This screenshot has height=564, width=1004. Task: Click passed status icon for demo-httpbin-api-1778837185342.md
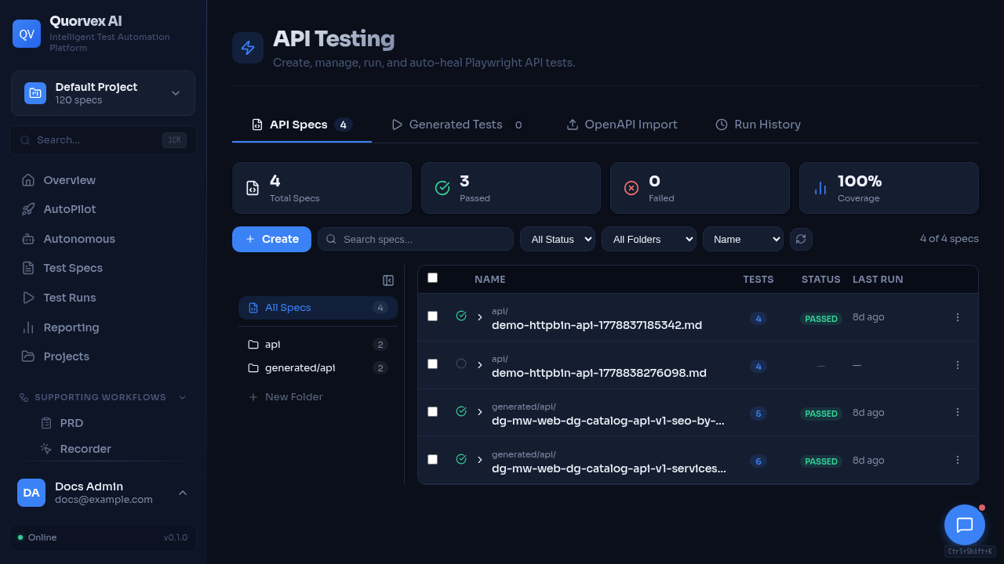tap(461, 316)
